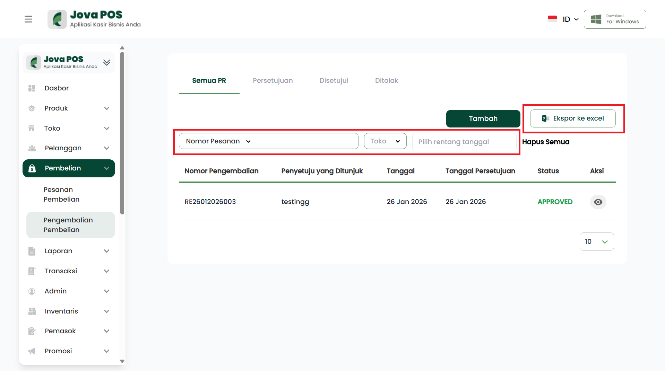Screen dimensions: 665x371
Task: Click the sidebar vertical scrollbar
Action: click(122, 133)
